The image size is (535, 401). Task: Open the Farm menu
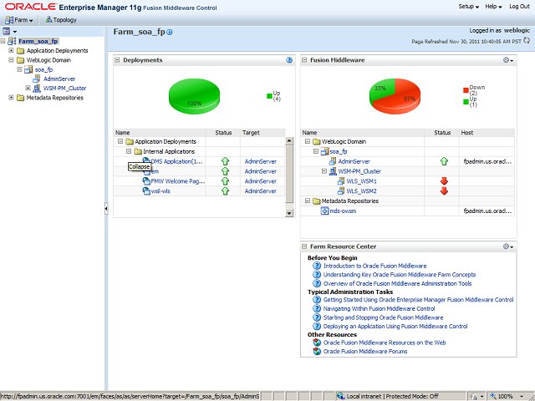tap(21, 18)
